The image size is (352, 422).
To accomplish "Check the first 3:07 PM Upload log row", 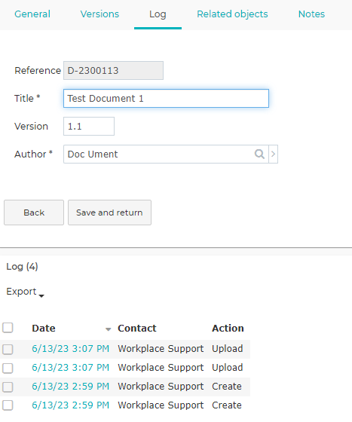I will pos(8,350).
